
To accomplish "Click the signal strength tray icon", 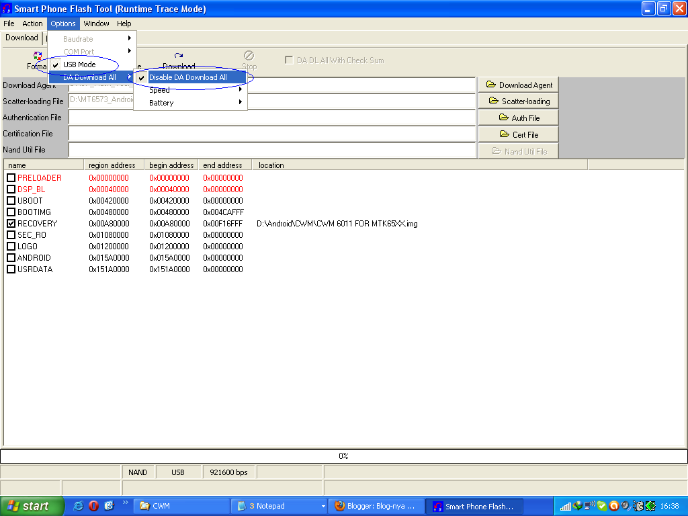I will click(565, 507).
